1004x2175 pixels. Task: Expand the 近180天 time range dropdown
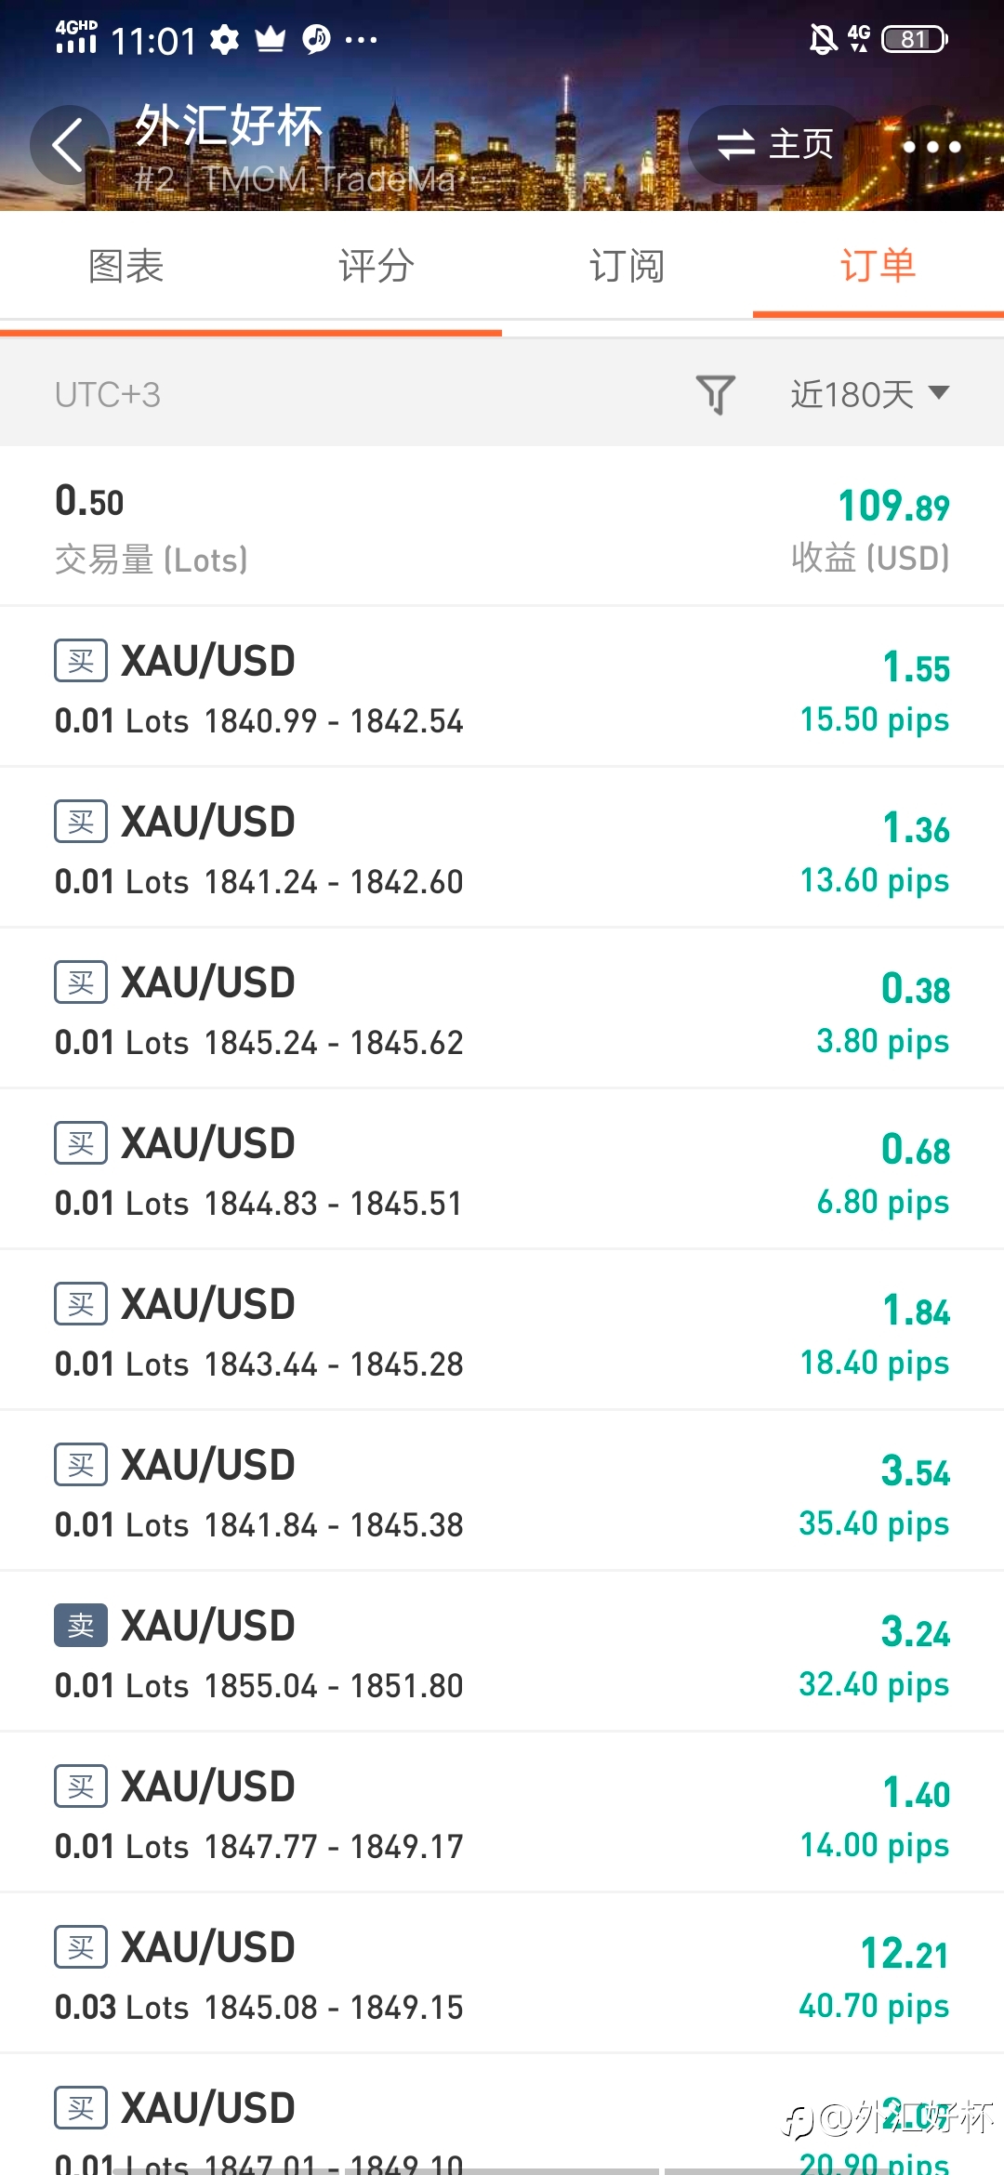click(x=869, y=394)
